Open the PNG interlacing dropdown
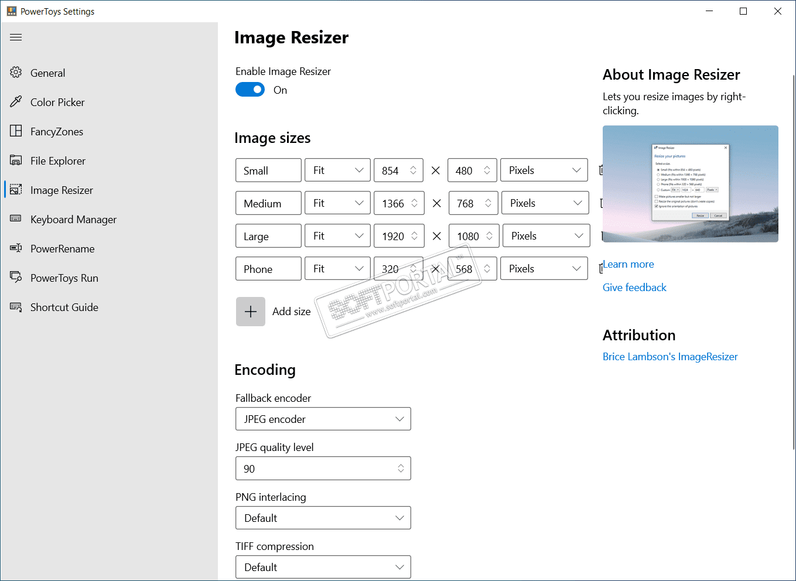The image size is (796, 581). pyautogui.click(x=323, y=518)
